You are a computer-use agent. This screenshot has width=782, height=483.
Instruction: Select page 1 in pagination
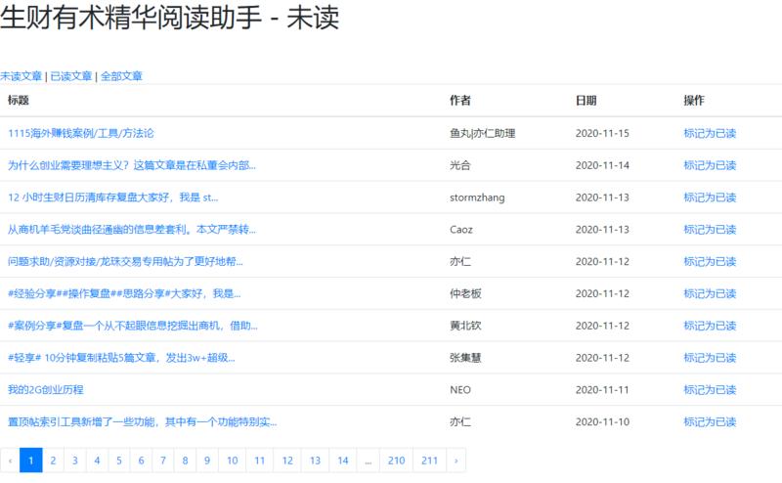pyautogui.click(x=31, y=461)
